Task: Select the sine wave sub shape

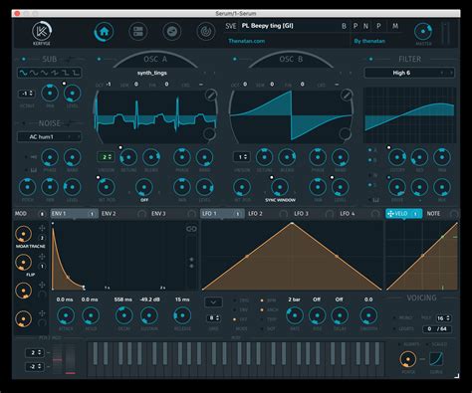Action: tap(23, 73)
